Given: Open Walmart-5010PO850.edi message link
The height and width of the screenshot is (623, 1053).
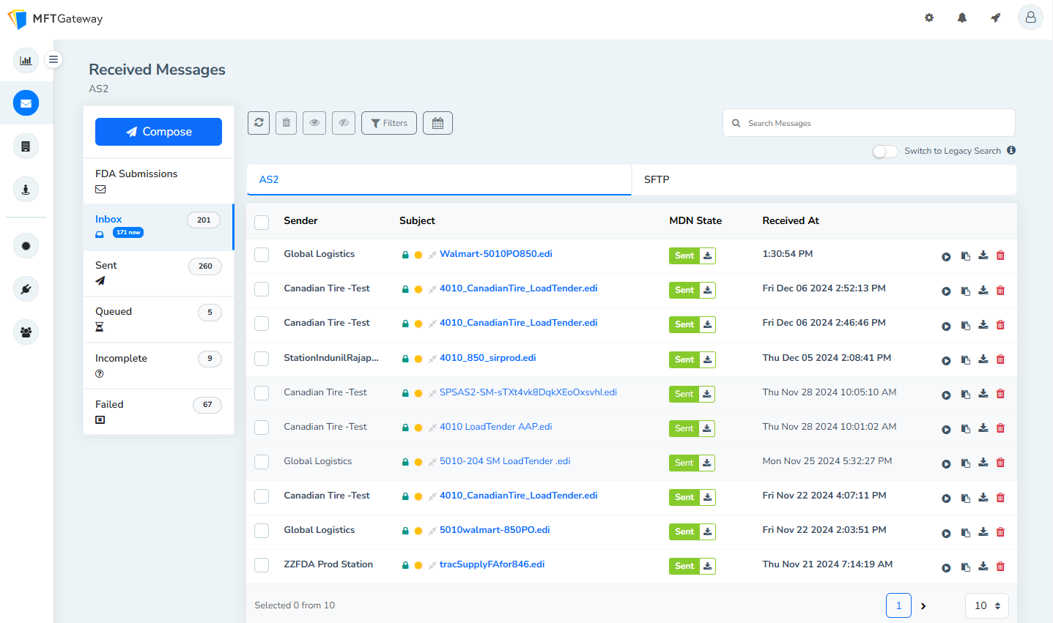Looking at the screenshot, I should point(496,254).
